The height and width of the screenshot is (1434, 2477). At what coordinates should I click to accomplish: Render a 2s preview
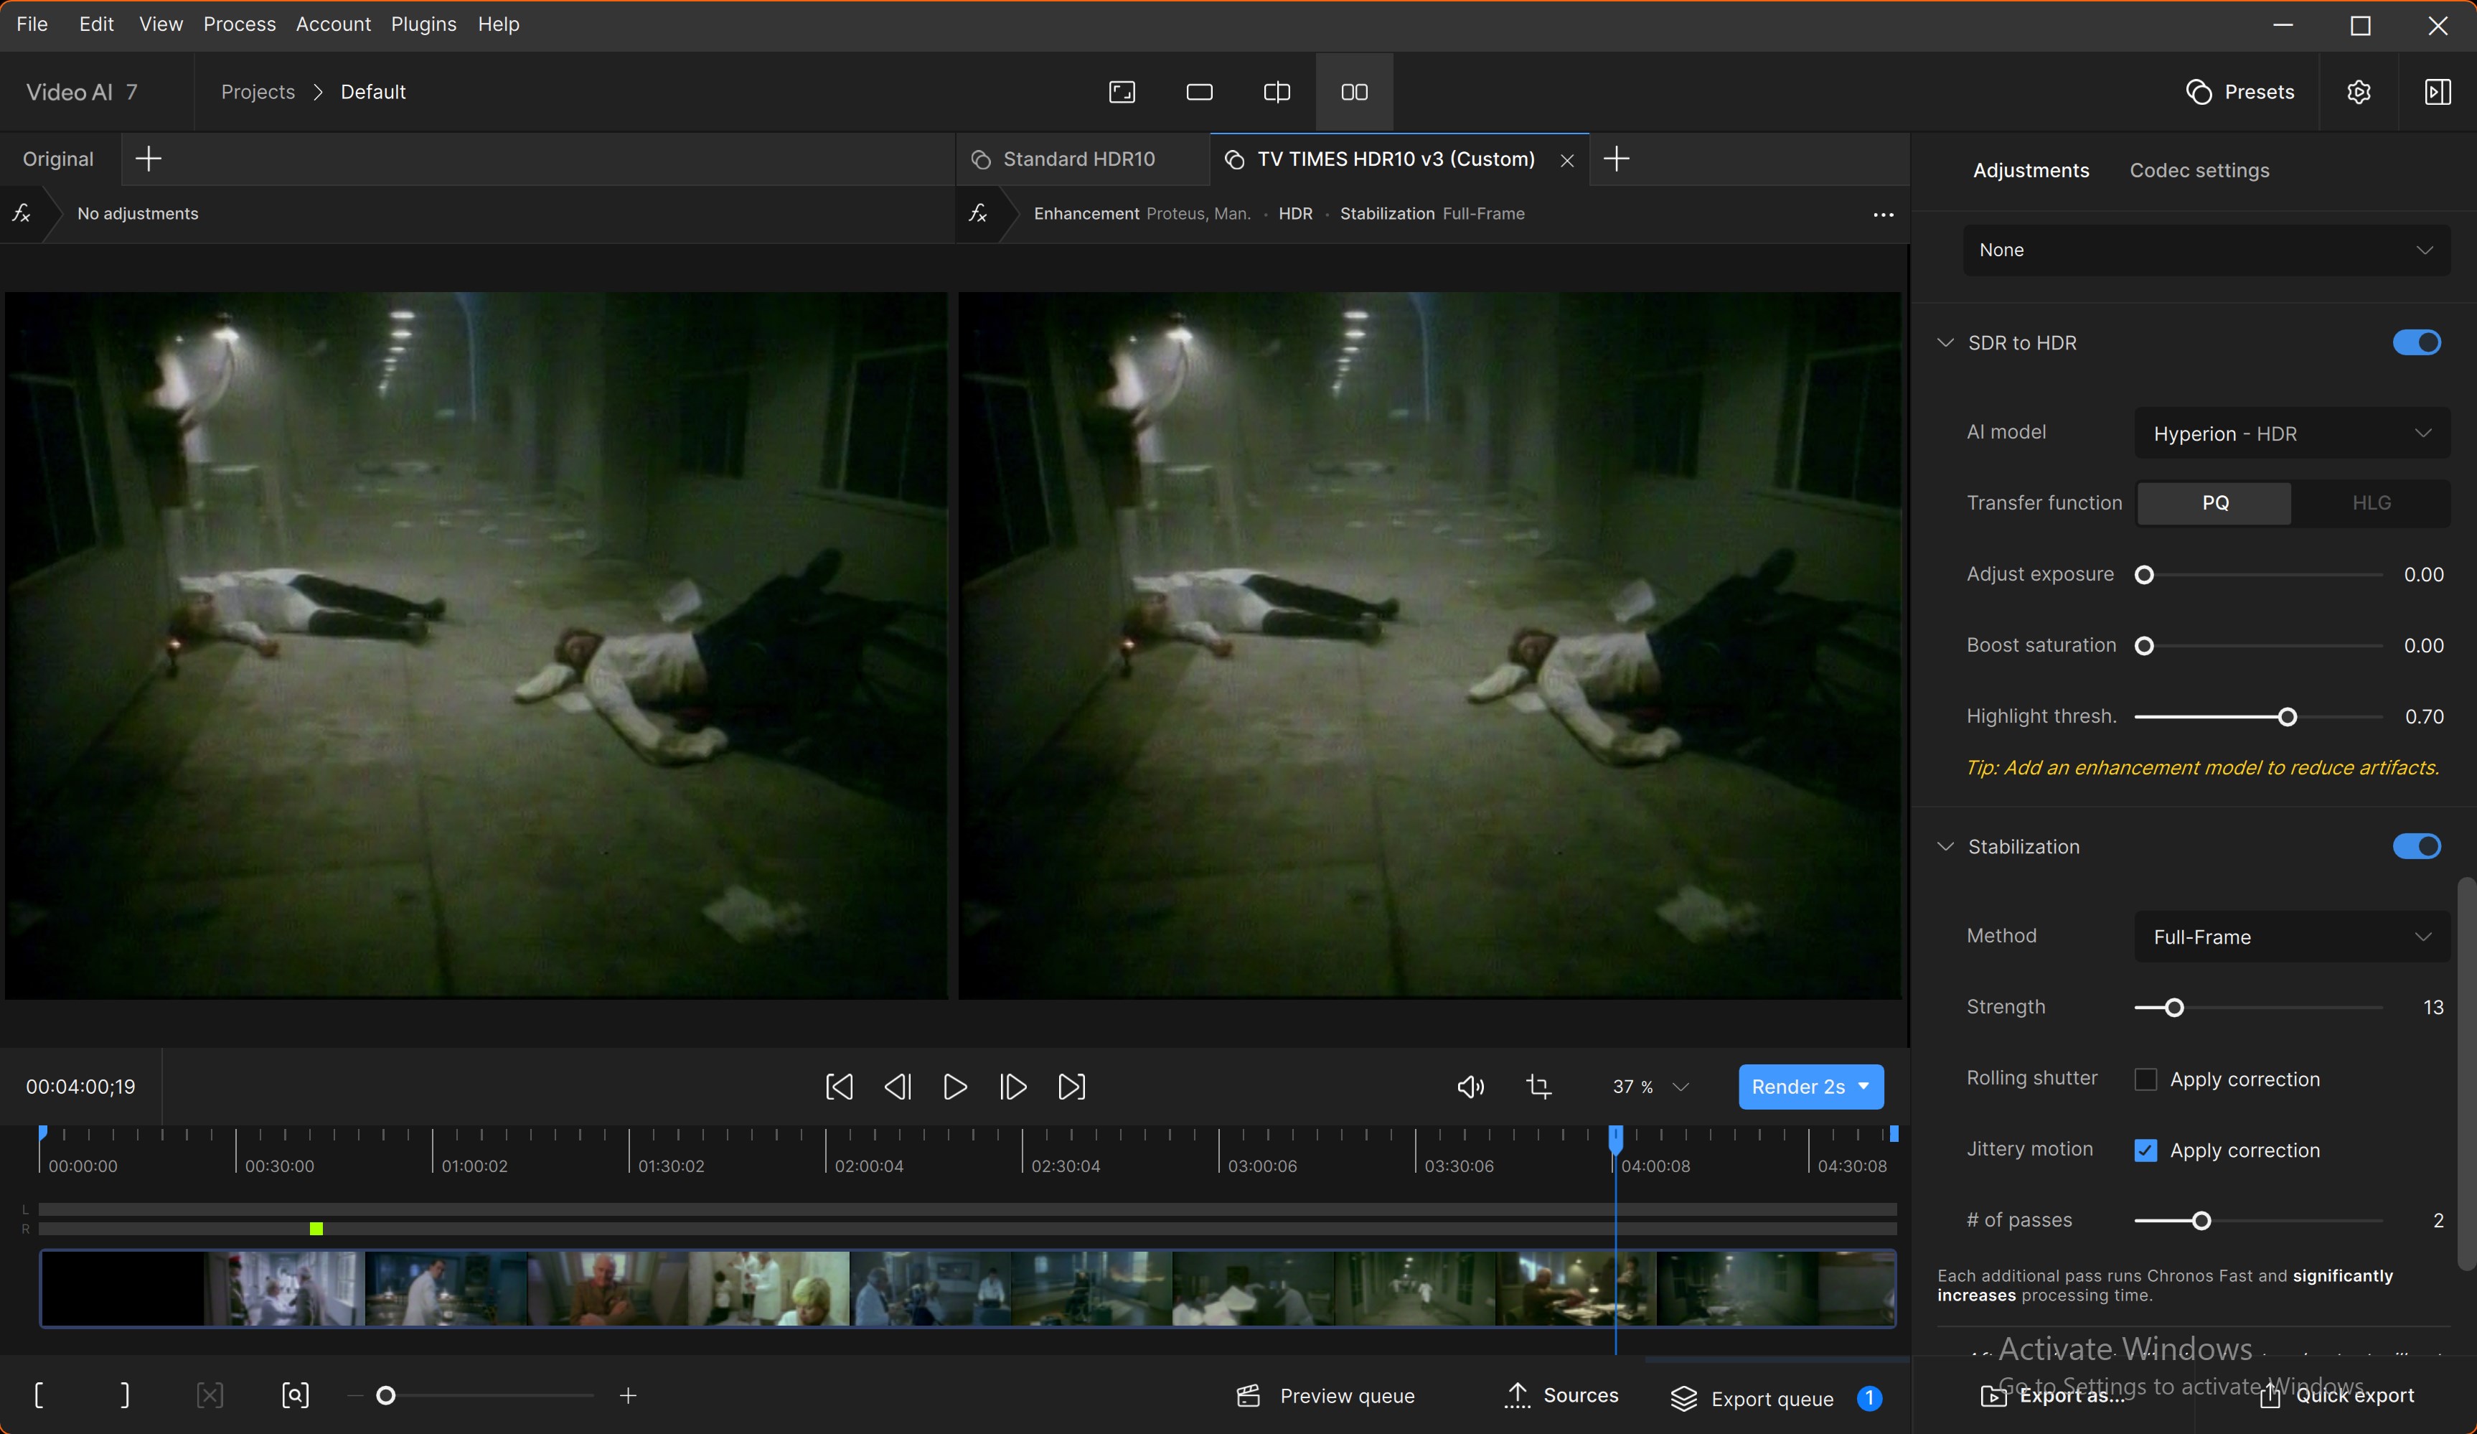point(1797,1086)
